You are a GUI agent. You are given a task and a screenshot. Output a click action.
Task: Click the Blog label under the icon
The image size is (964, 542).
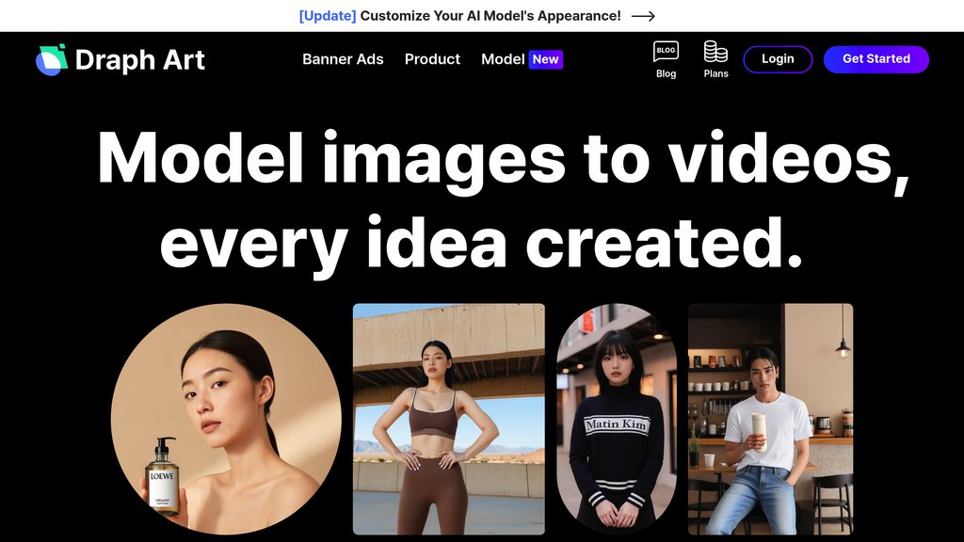tap(666, 73)
